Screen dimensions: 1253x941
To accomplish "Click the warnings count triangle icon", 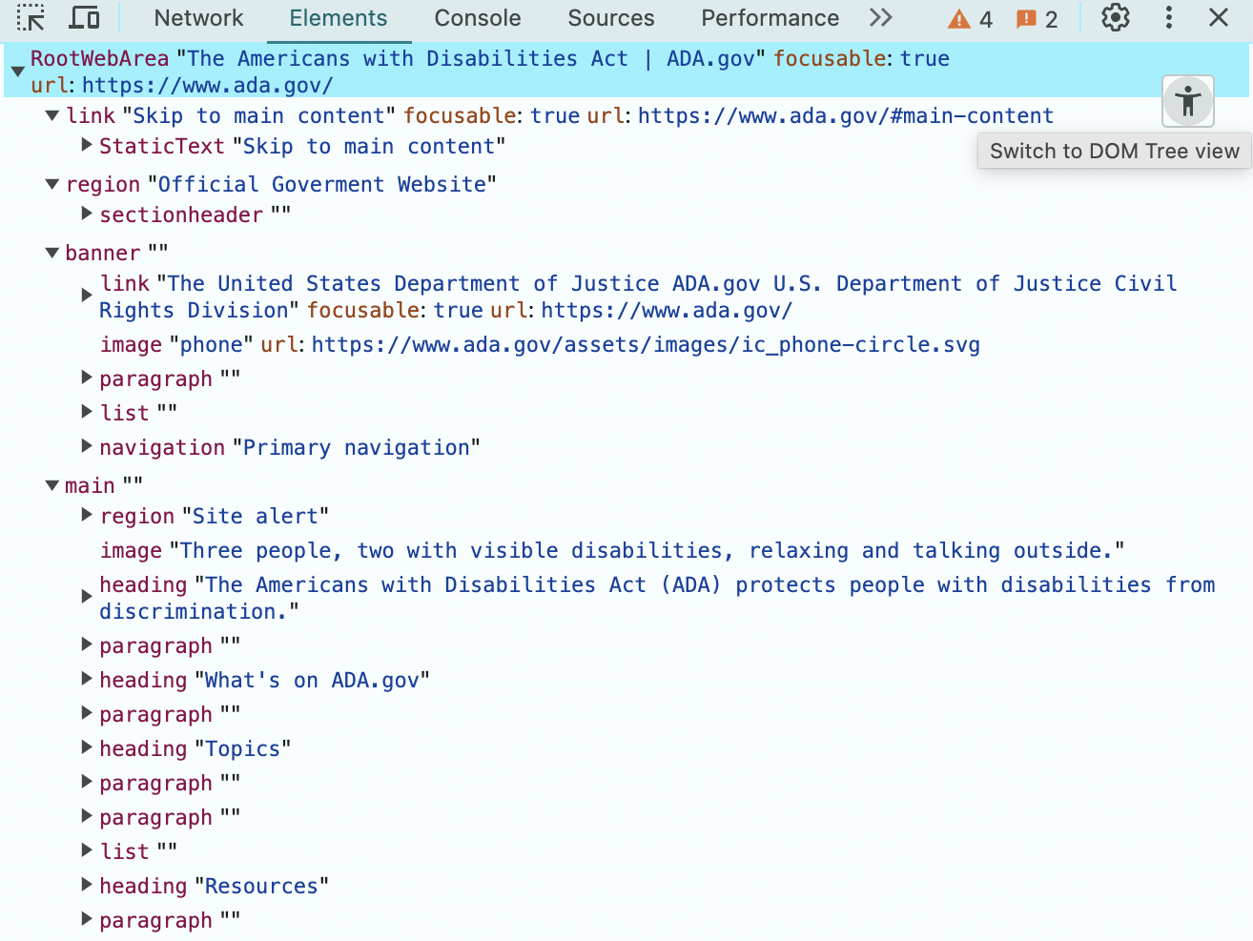I will [x=959, y=19].
